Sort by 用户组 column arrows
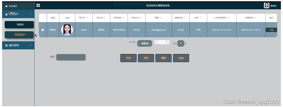Screen dimensions: 283x107 pos(104,18)
